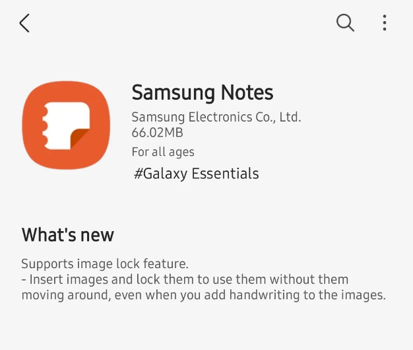Tap the Supports image lock feature line
This screenshot has width=413, height=350.
point(105,263)
